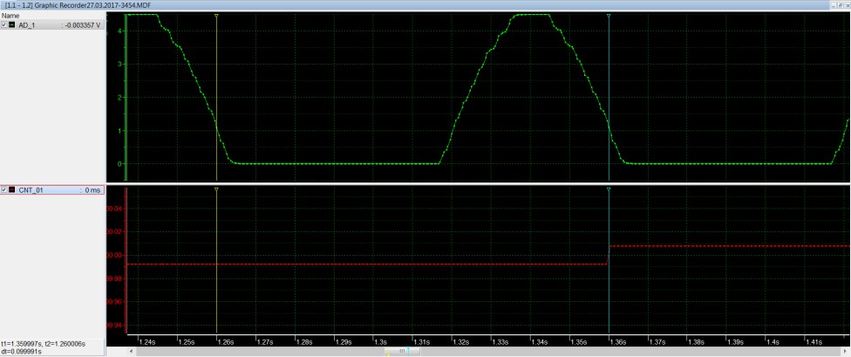Uncheck the CNT_01 signal checkbox
This screenshot has height=357, width=851.
click(4, 190)
